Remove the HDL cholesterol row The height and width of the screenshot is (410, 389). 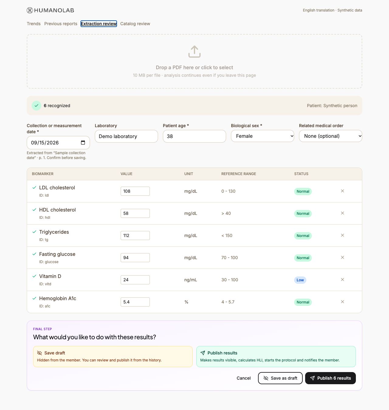(x=343, y=213)
